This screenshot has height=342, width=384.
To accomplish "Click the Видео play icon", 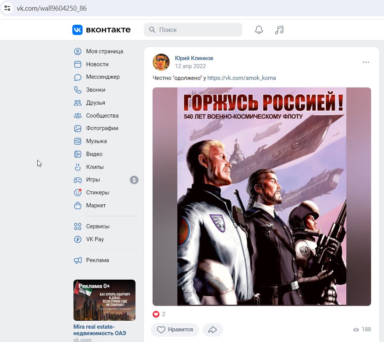I will pyautogui.click(x=78, y=154).
